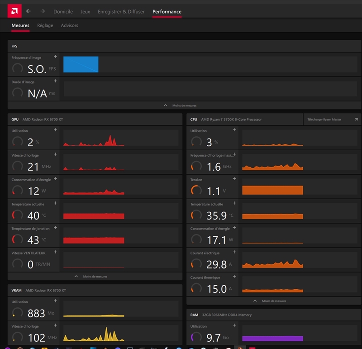This screenshot has height=349, width=362.
Task: Click the blue FPS graph area
Action: [x=81, y=65]
